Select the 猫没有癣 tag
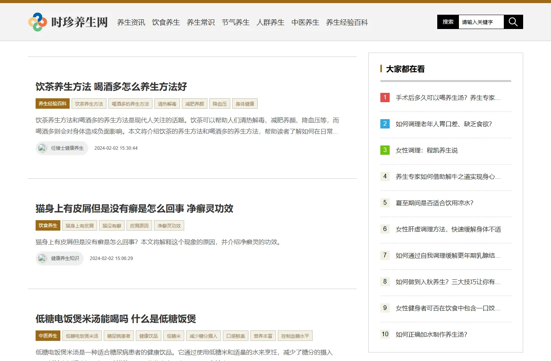551x361 pixels. (112, 226)
